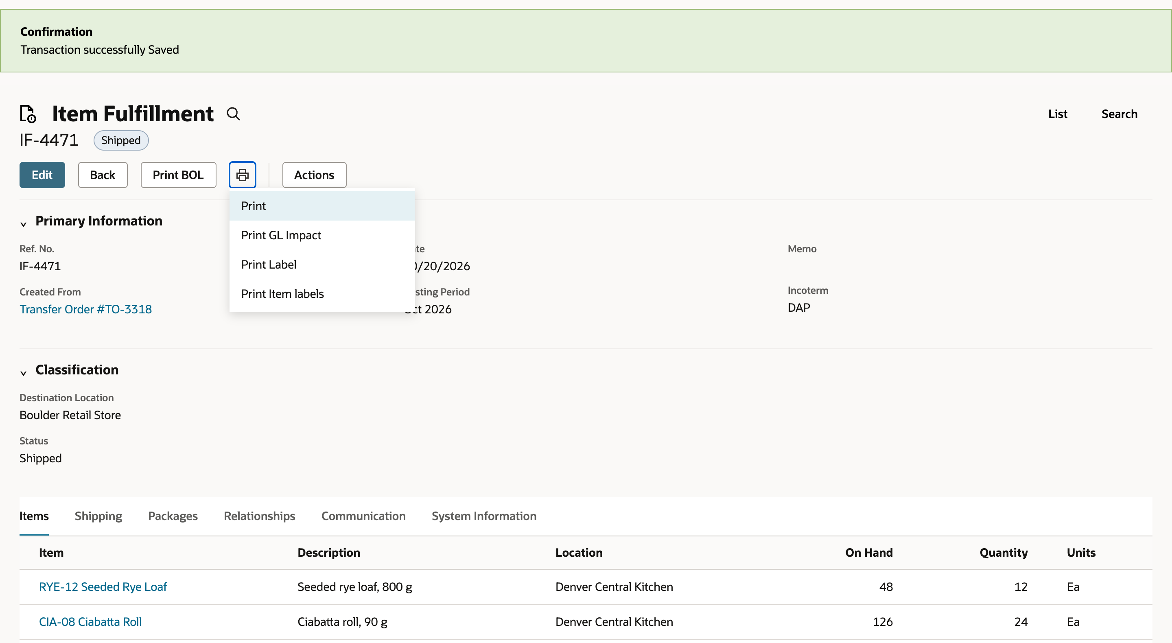Click the Boulder Retail Store value
Image resolution: width=1172 pixels, height=643 pixels.
70,415
